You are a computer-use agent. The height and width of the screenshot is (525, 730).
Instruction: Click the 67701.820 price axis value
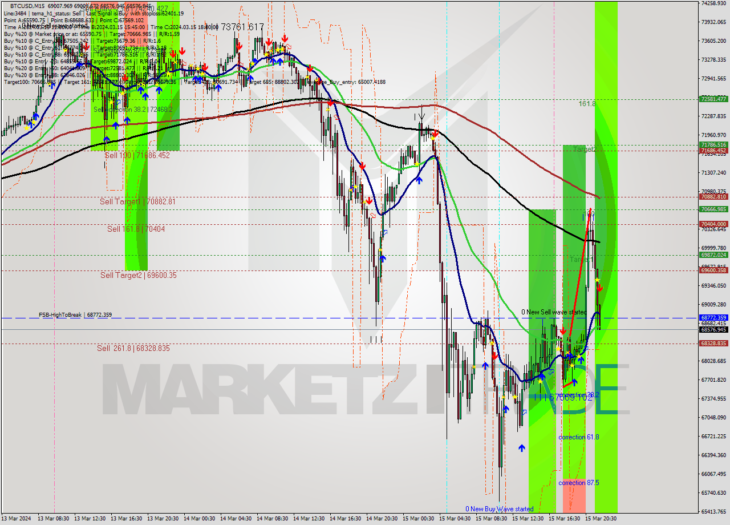(x=713, y=379)
